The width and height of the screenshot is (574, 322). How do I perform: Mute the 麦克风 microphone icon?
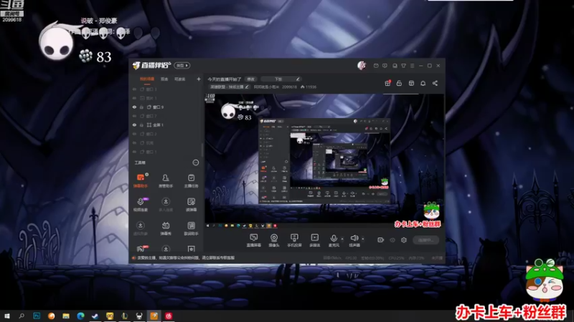coord(334,238)
